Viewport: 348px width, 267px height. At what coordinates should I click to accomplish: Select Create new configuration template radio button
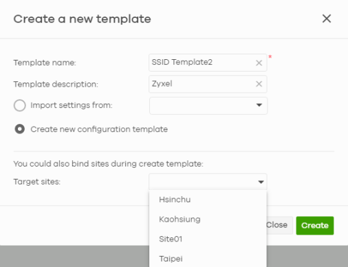20,129
